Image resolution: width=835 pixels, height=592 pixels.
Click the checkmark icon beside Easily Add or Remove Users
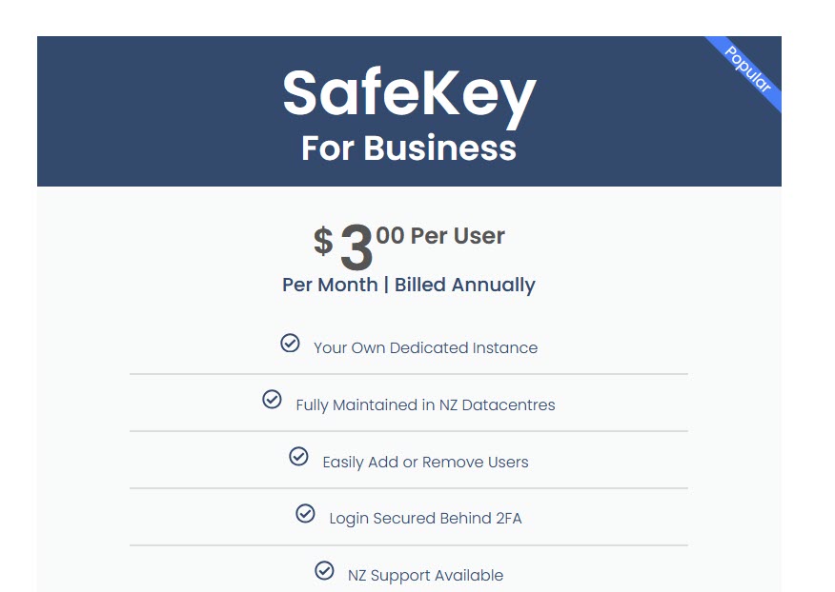coord(298,457)
